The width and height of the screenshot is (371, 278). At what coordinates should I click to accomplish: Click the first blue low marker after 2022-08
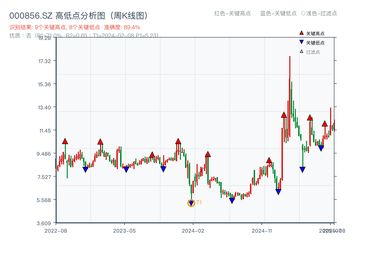[85, 170]
